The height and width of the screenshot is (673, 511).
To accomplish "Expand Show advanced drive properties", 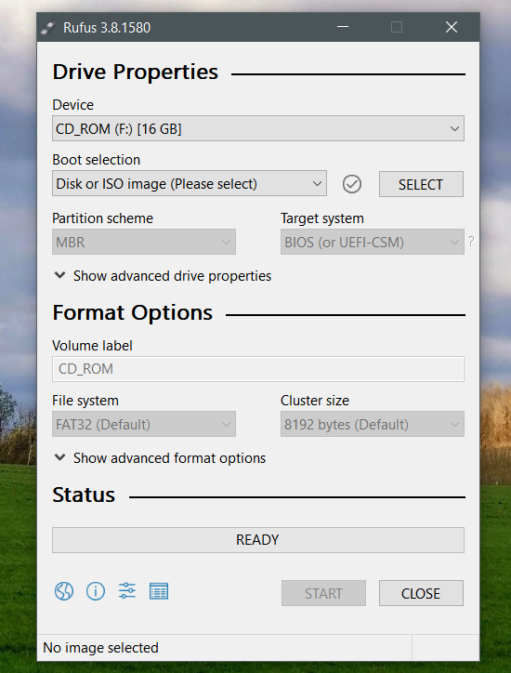I will point(163,276).
